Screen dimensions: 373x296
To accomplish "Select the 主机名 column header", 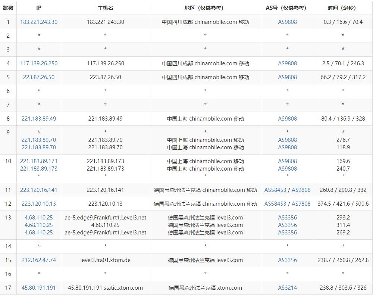I will [106, 8].
